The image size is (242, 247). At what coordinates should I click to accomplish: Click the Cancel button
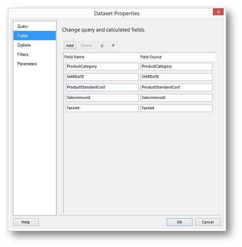[x=208, y=222]
